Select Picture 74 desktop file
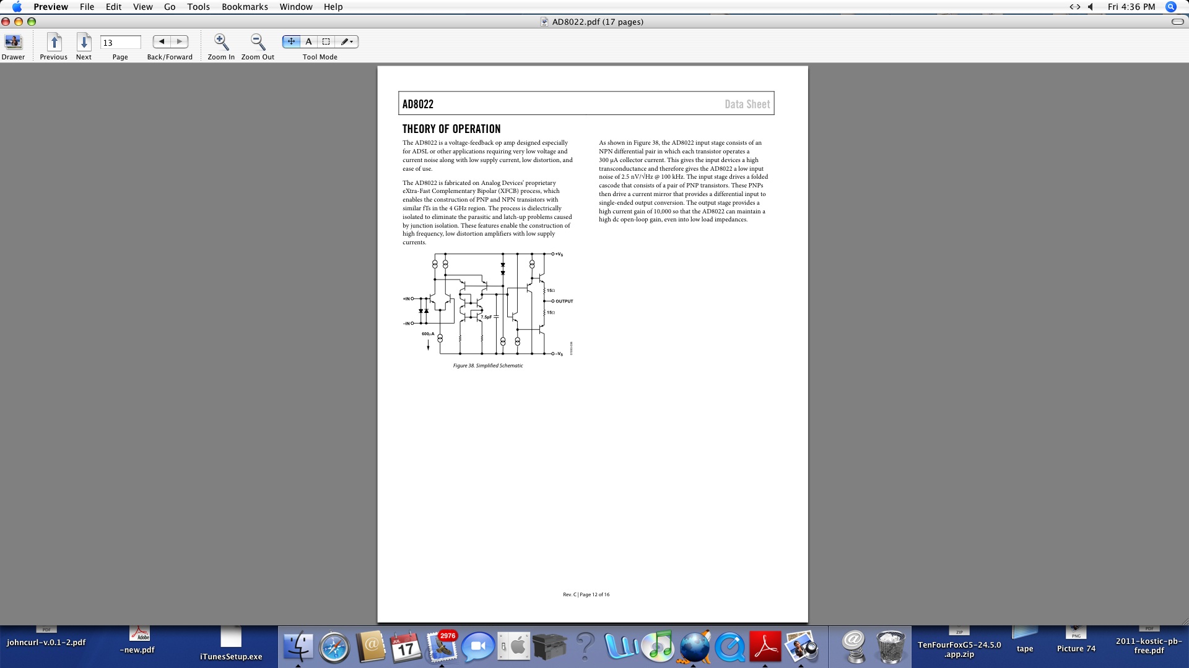The height and width of the screenshot is (668, 1189). pyautogui.click(x=1076, y=641)
